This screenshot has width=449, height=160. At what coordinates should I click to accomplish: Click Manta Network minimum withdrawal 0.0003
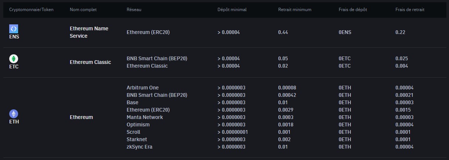(x=286, y=117)
